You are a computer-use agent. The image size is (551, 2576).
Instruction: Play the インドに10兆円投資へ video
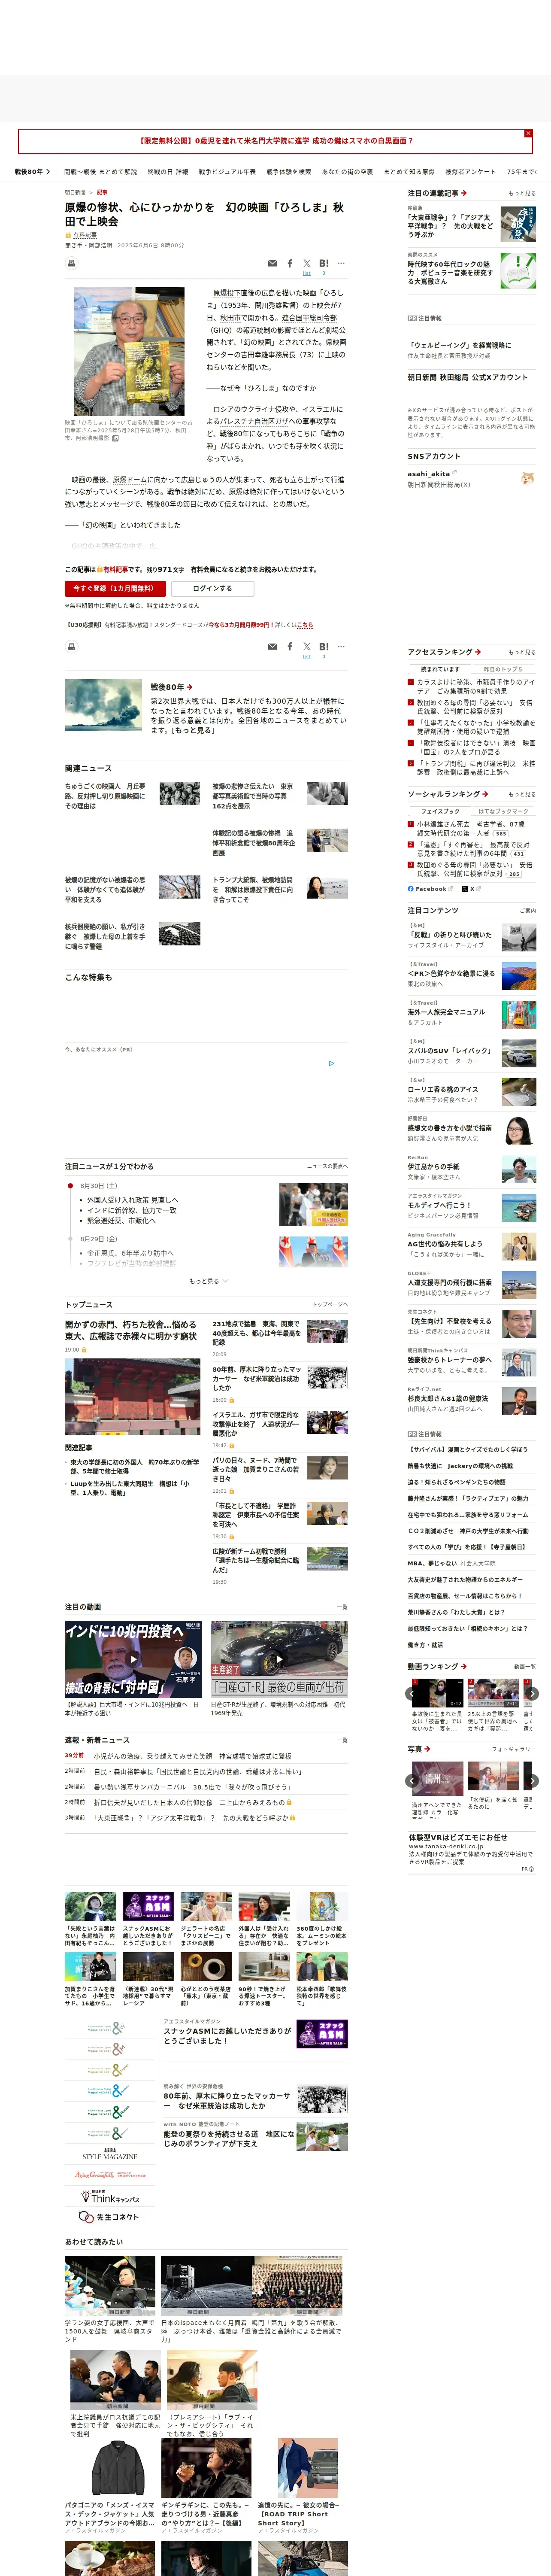pos(133,1659)
